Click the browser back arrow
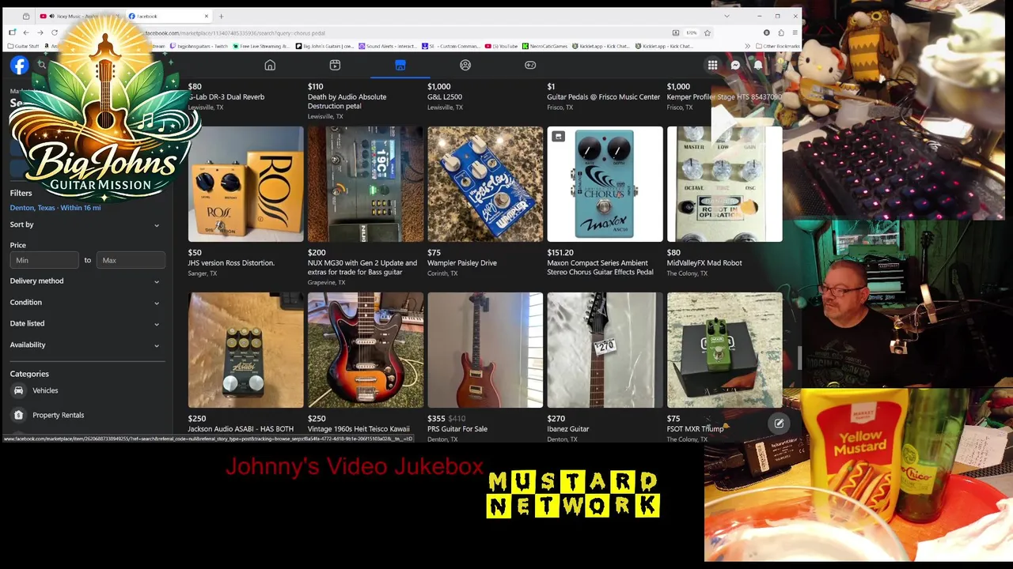Screen dimensions: 1013x569 pyautogui.click(x=26, y=32)
